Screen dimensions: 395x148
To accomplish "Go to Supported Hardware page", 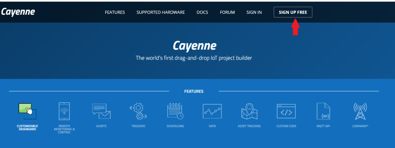I will point(161,13).
